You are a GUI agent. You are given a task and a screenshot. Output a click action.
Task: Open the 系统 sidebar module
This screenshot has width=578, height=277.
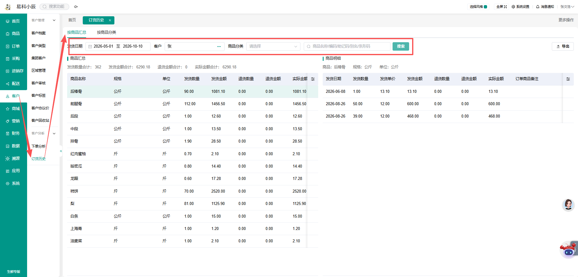(x=13, y=183)
